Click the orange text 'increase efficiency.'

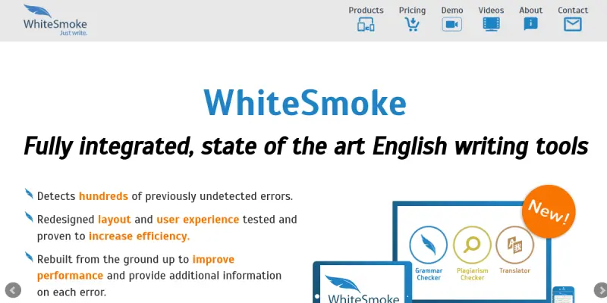click(x=139, y=236)
